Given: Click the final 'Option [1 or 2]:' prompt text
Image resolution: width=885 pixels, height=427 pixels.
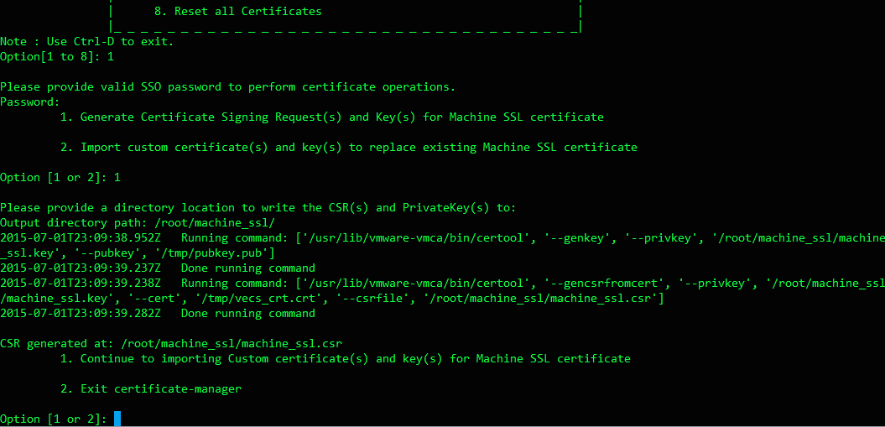Looking at the screenshot, I should pyautogui.click(x=54, y=419).
